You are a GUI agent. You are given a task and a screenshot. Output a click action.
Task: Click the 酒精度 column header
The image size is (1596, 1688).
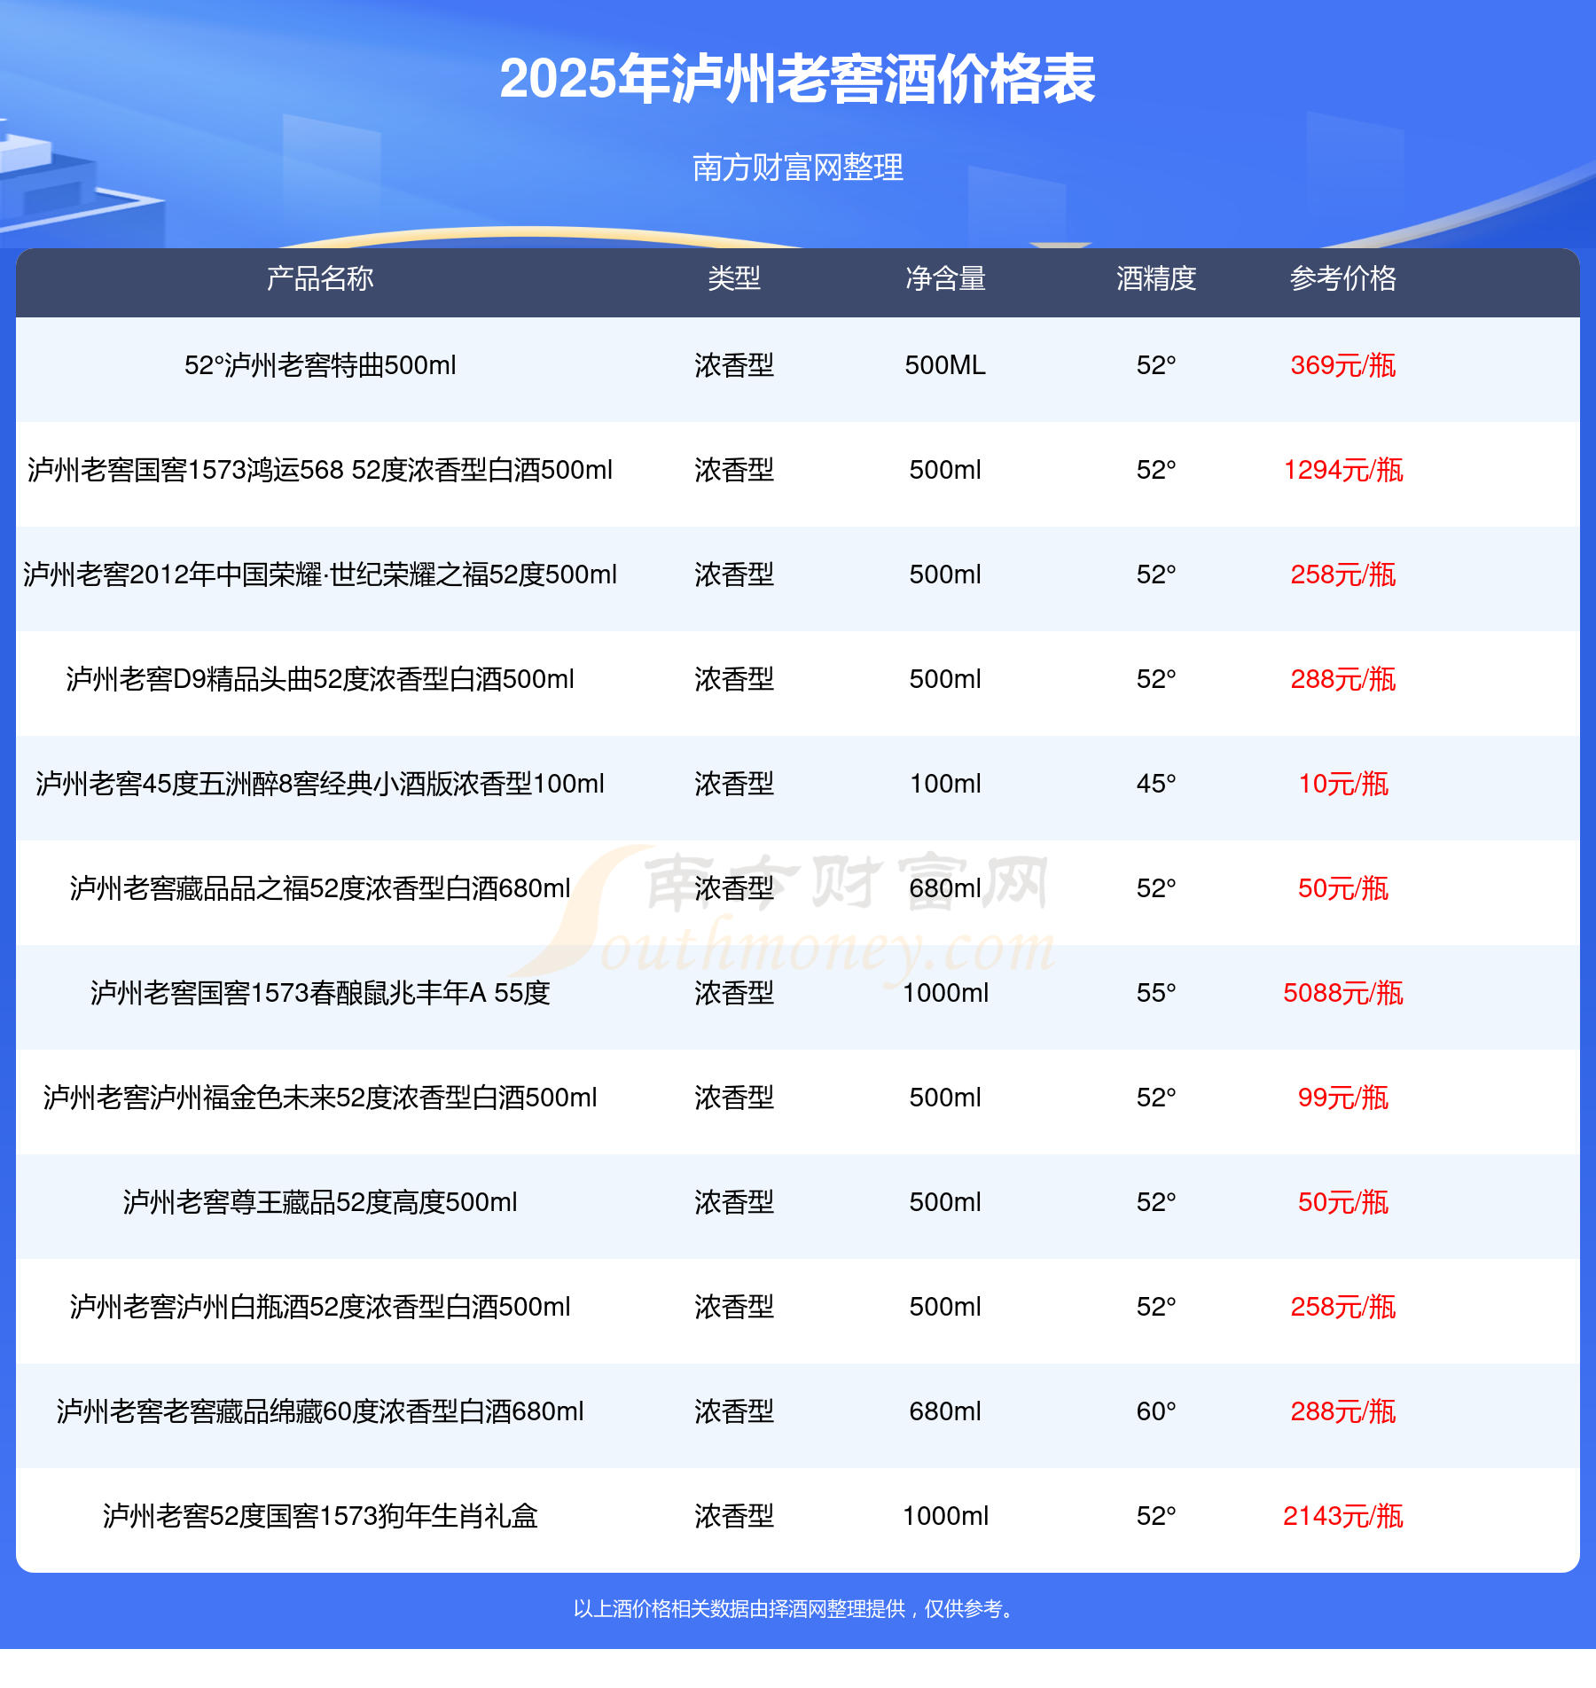1156,278
